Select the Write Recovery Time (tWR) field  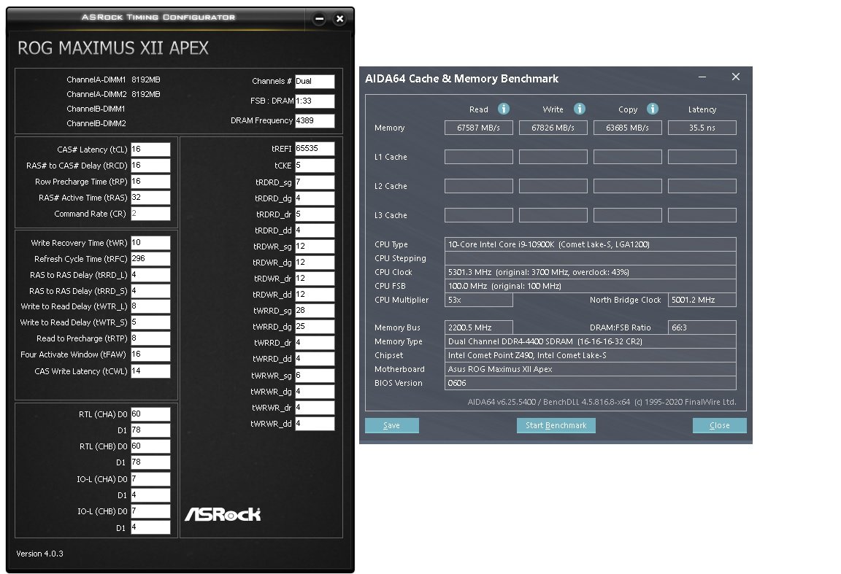(x=150, y=243)
